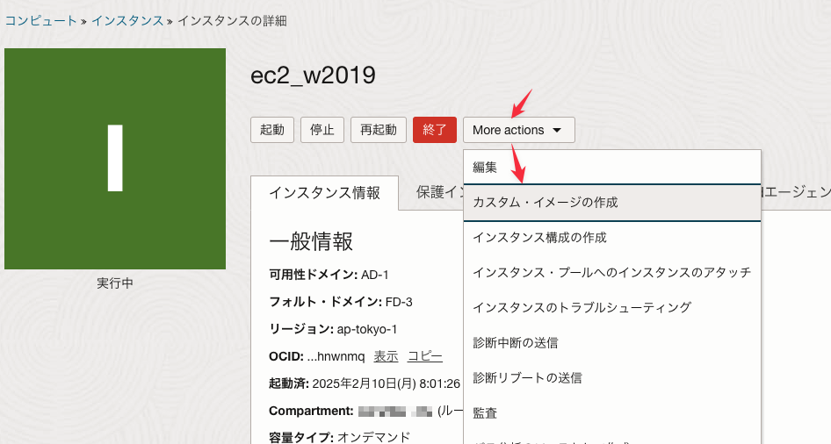Go to インスタンス breadcrumb link

(127, 21)
